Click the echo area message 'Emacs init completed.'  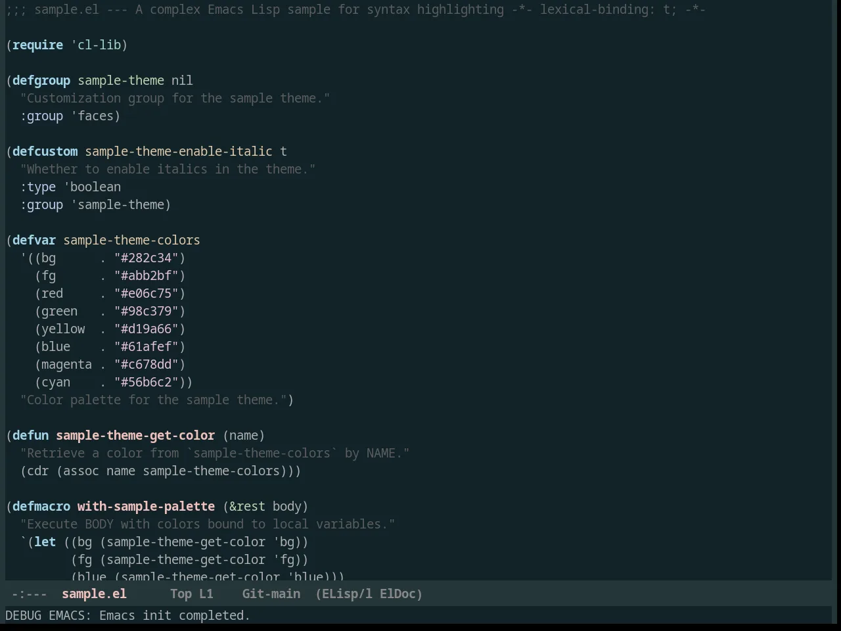pyautogui.click(x=175, y=615)
